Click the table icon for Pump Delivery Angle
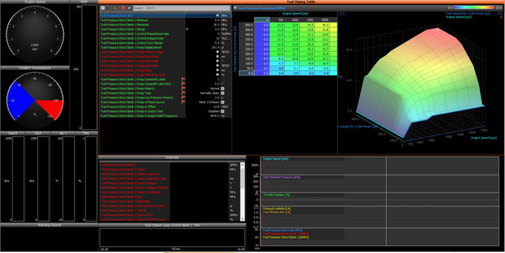The image size is (505, 253). pos(218,52)
